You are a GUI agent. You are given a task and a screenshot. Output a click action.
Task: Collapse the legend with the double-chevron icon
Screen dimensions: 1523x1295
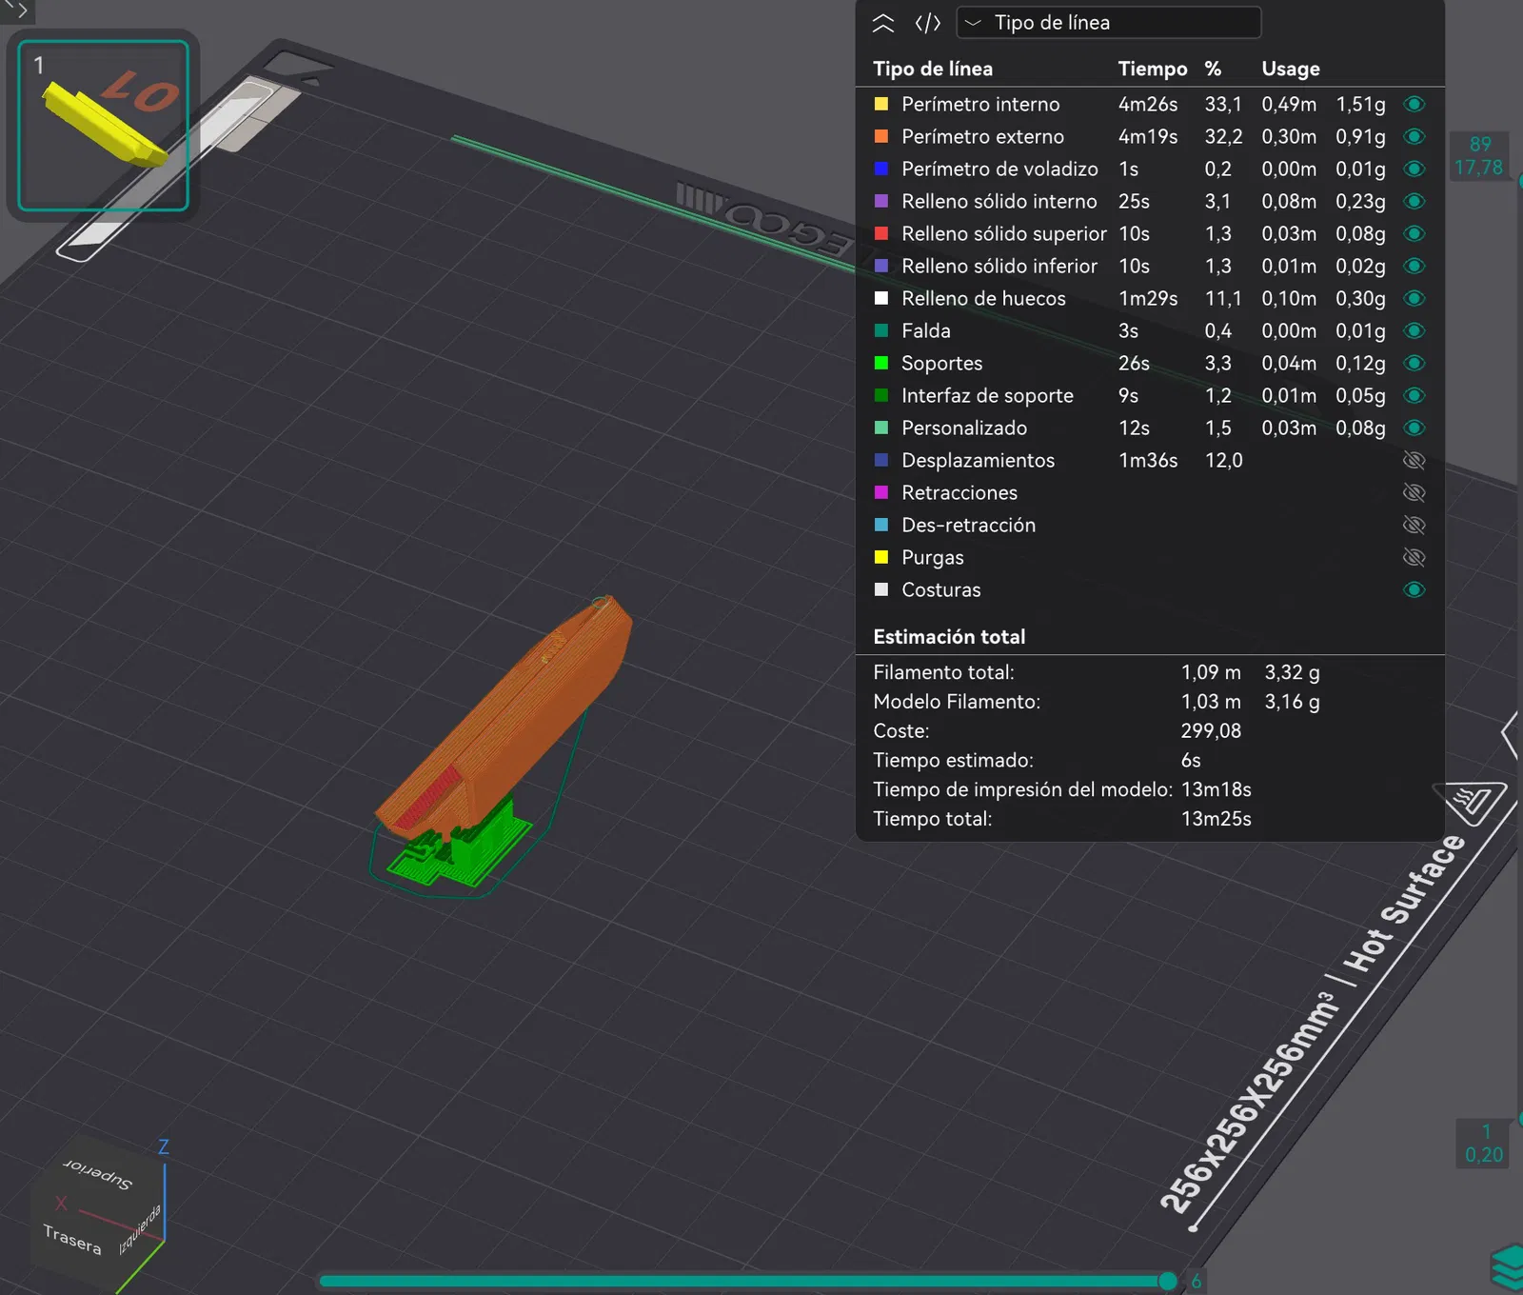[883, 23]
